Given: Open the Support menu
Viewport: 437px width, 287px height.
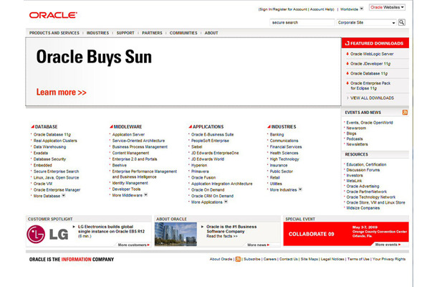Looking at the screenshot, I should point(125,33).
